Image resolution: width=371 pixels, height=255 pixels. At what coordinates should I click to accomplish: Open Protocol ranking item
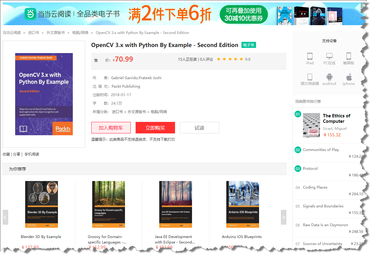pyautogui.click(x=310, y=169)
